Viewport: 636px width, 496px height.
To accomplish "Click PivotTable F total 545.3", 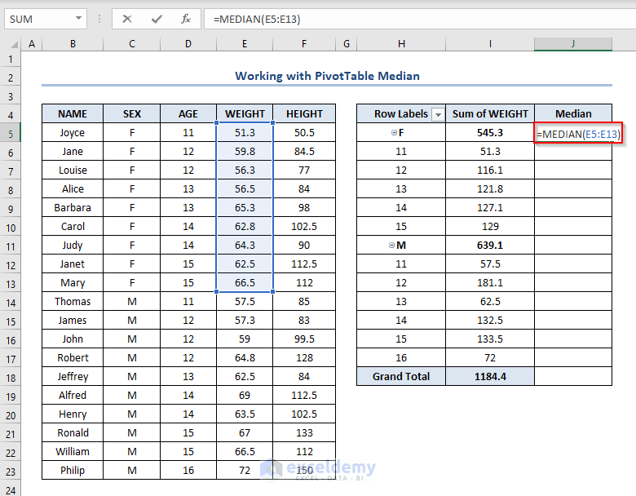I will 490,133.
